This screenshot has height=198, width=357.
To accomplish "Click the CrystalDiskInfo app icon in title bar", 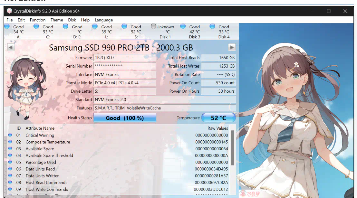I will click(x=9, y=11).
